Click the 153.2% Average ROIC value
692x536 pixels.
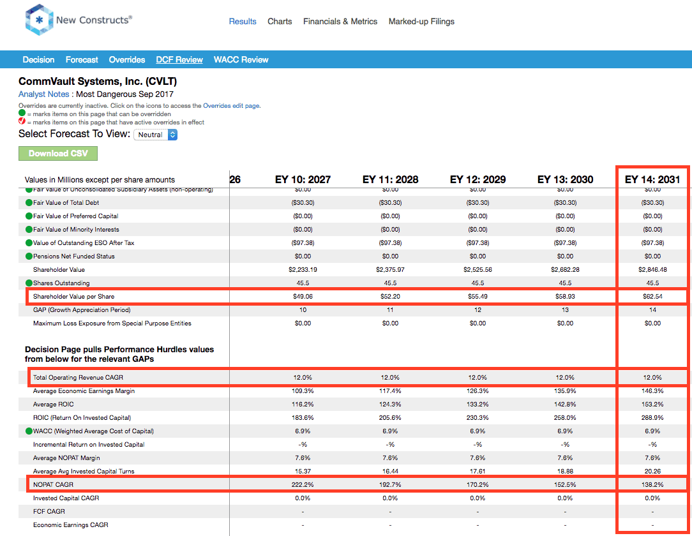652,404
